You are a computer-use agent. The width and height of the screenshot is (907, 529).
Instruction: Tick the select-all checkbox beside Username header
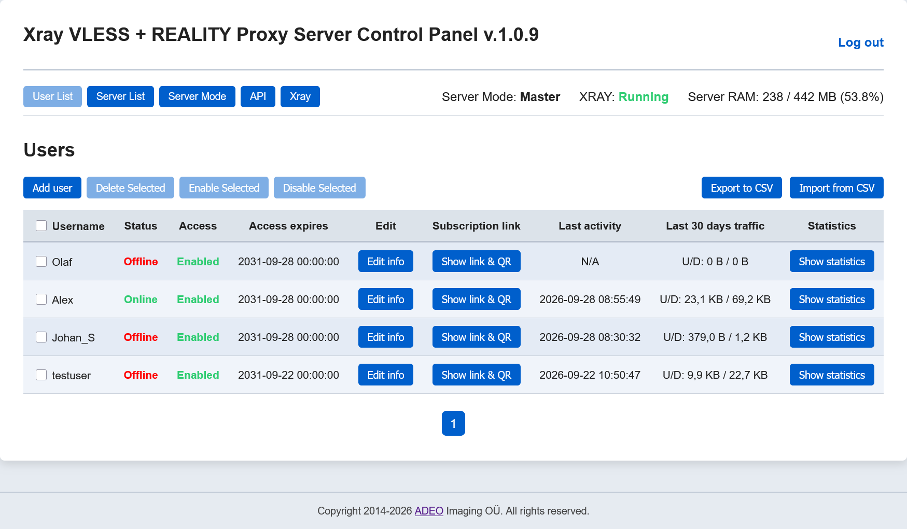coord(41,225)
